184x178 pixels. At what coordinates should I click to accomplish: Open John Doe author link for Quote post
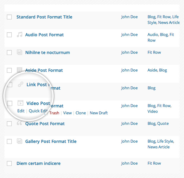(129, 123)
